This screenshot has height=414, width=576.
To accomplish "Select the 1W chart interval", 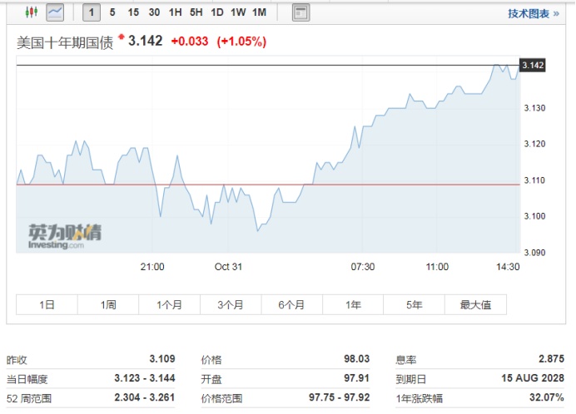I will click(238, 12).
